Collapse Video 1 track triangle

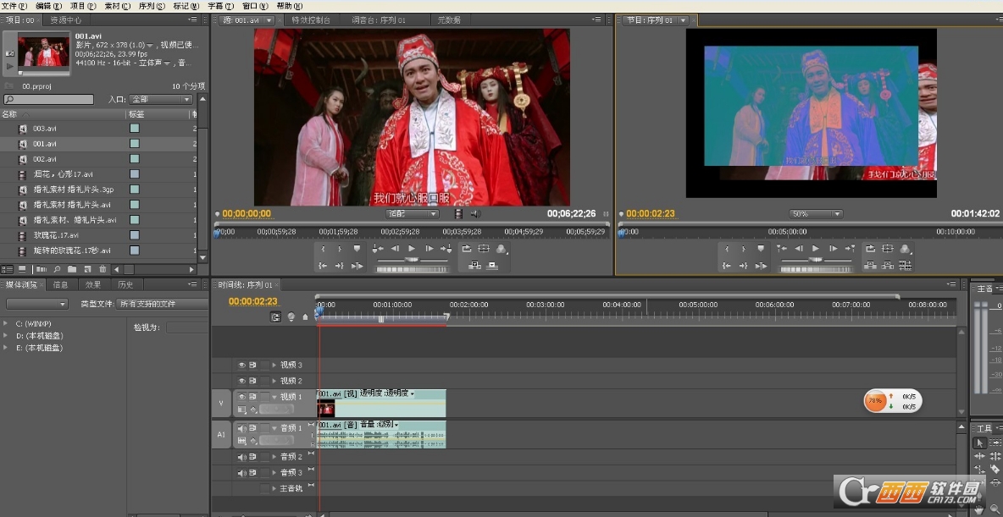pyautogui.click(x=274, y=396)
